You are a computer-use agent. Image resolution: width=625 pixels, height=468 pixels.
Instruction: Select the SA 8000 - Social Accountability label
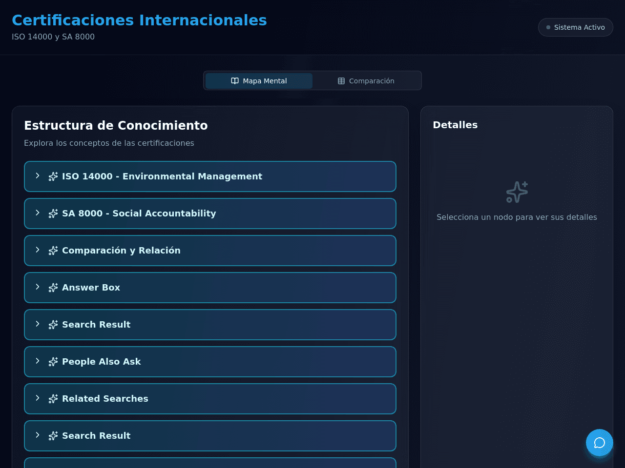139,214
